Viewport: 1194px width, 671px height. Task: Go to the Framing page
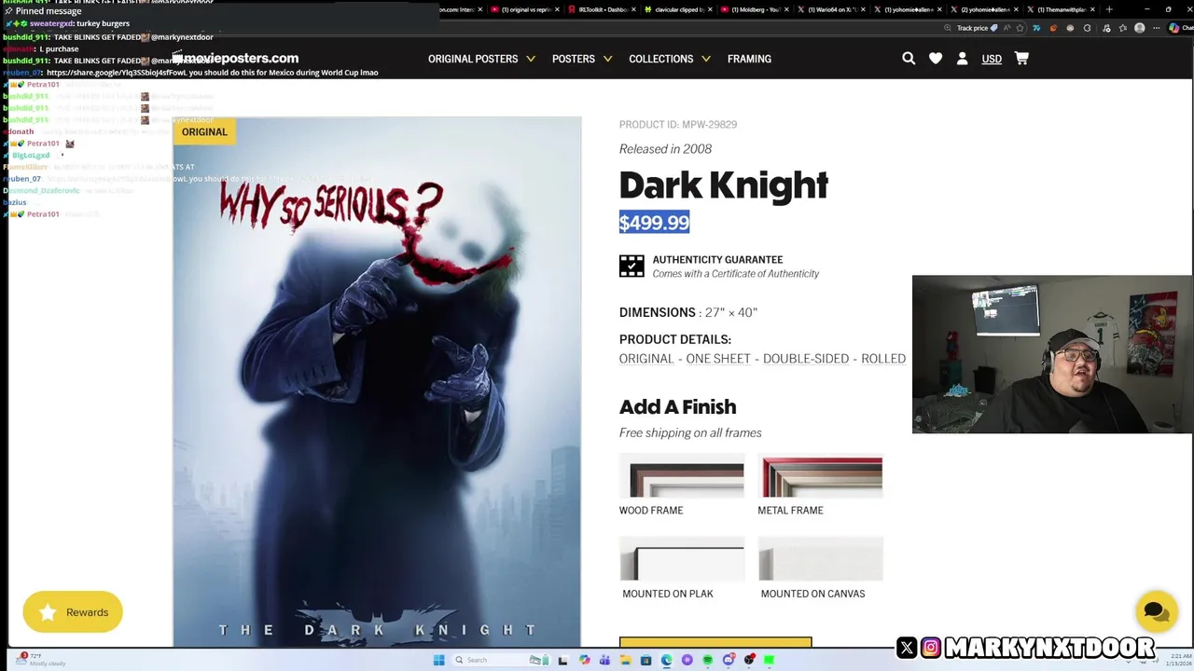click(749, 59)
